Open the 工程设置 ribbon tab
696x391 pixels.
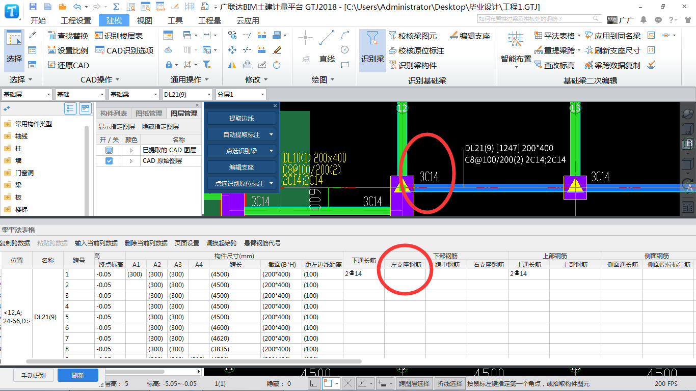[76, 21]
